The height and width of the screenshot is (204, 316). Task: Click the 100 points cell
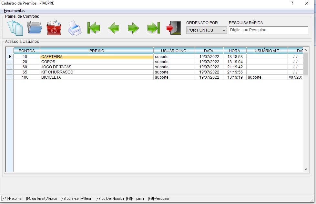click(27, 77)
